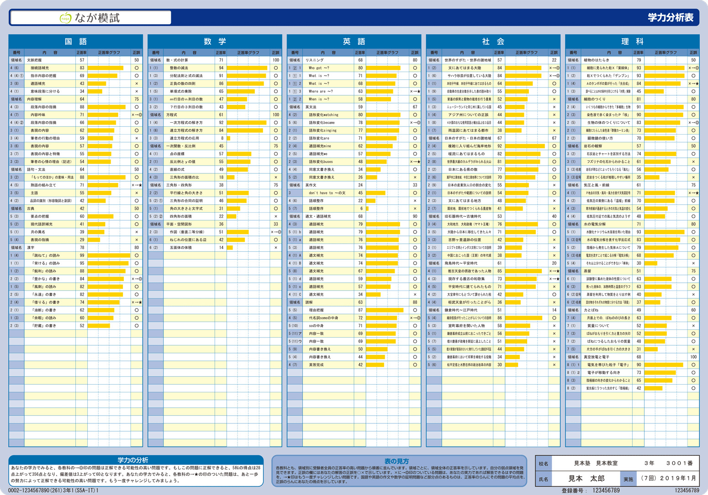Screen dimensions: 708x495
Task: Select the 英語 subject header
Action: [x=354, y=42]
